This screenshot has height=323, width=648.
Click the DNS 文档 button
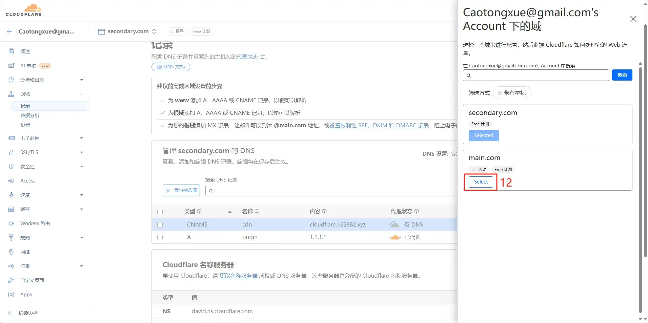pyautogui.click(x=171, y=67)
